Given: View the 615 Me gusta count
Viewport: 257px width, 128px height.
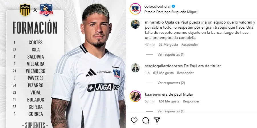Looking at the screenshot, I should (163, 73).
